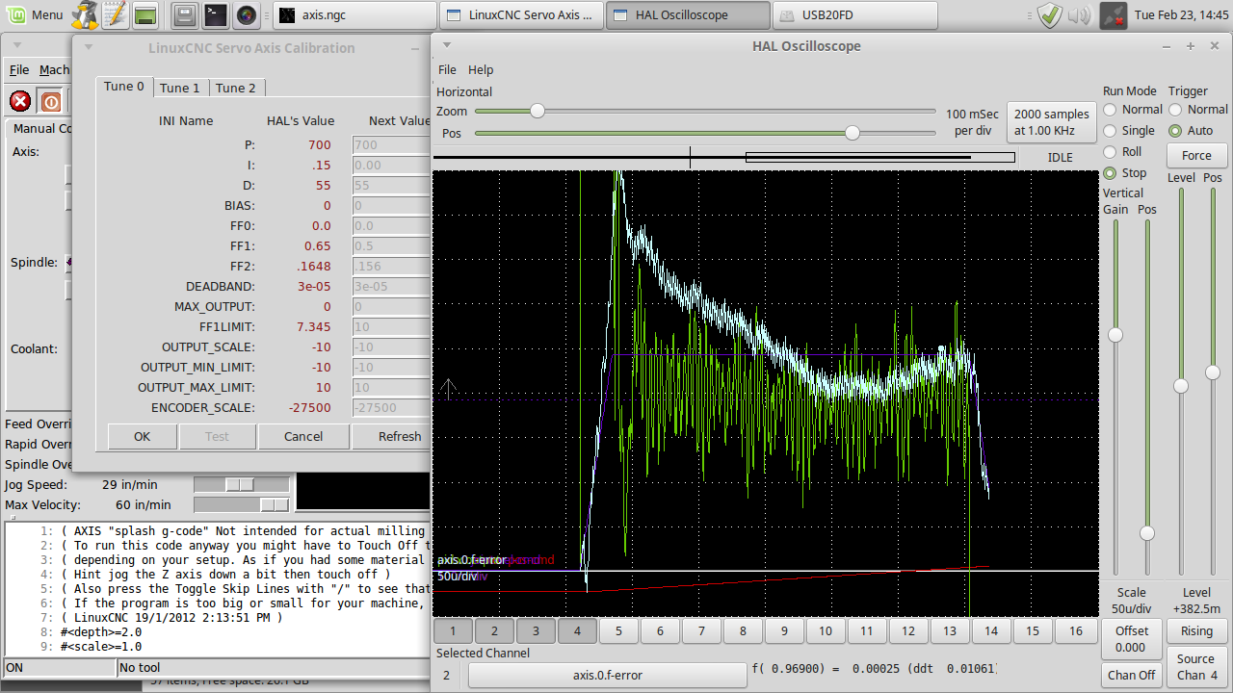The height and width of the screenshot is (693, 1233).
Task: Open the camera screenshot launcher
Action: pyautogui.click(x=247, y=14)
